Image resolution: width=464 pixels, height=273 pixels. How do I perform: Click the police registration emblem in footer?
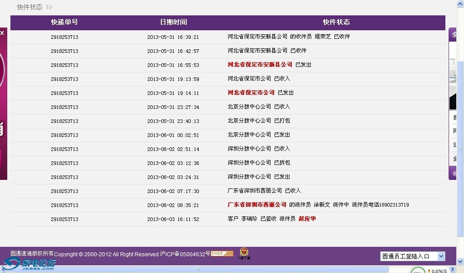244,253
